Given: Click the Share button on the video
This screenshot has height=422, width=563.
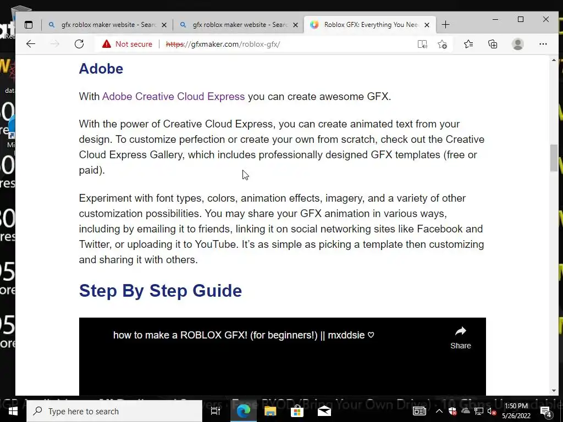Looking at the screenshot, I should click(x=461, y=338).
